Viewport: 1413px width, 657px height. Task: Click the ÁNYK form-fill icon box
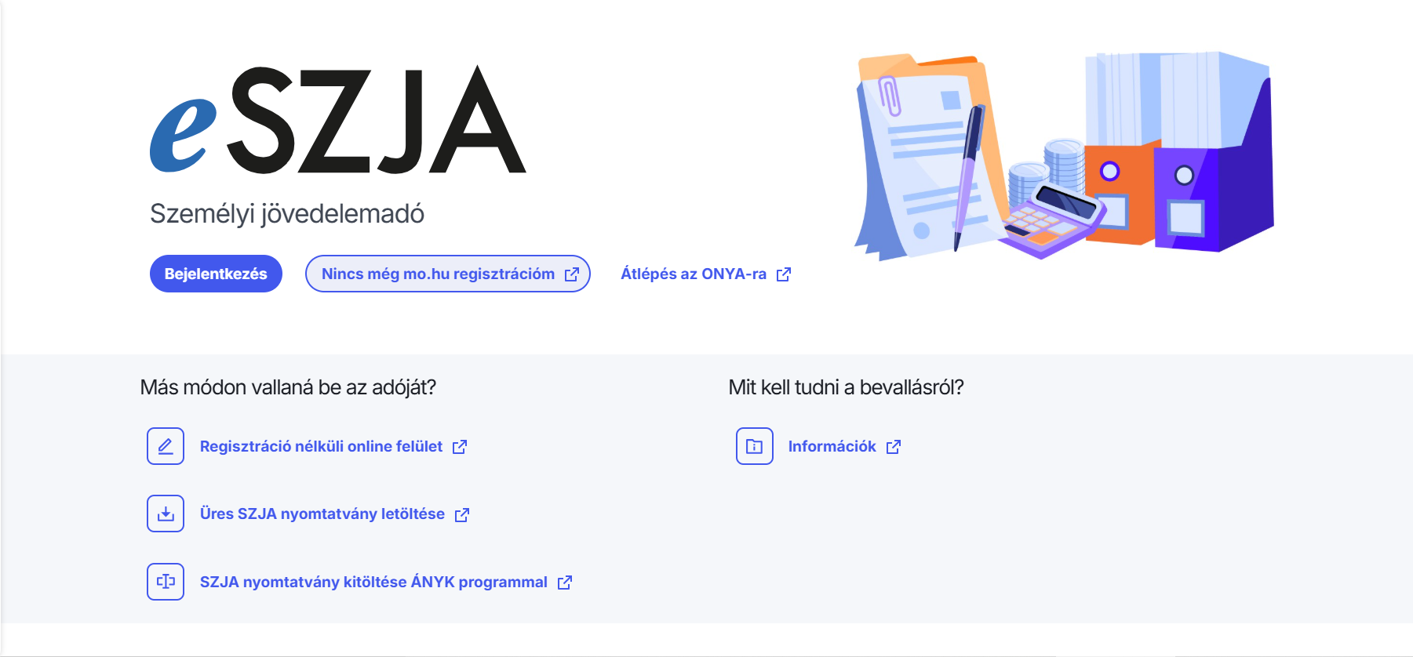click(x=166, y=582)
